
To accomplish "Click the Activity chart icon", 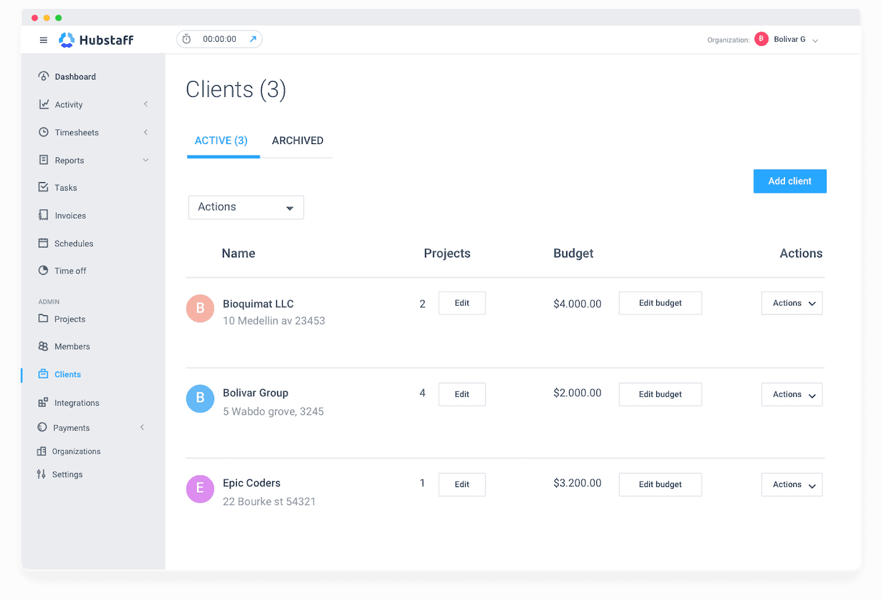I will (44, 104).
